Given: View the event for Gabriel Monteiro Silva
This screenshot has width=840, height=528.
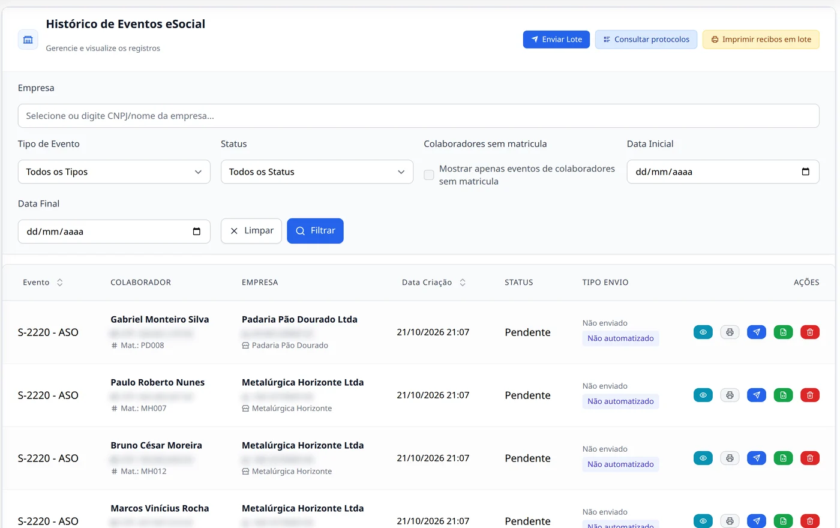Looking at the screenshot, I should [x=703, y=332].
